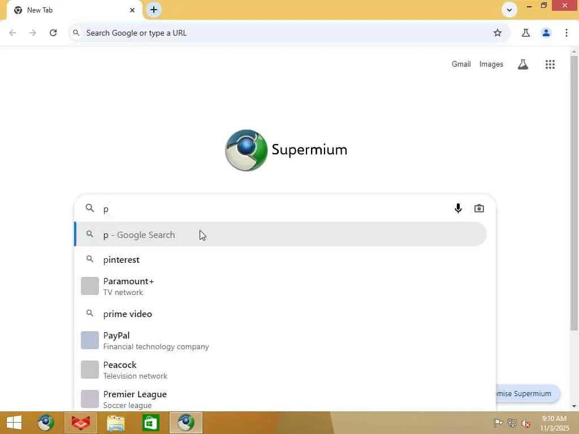Image resolution: width=579 pixels, height=434 pixels.
Task: Click the Peacock suggestion thumbnail
Action: [x=90, y=370]
